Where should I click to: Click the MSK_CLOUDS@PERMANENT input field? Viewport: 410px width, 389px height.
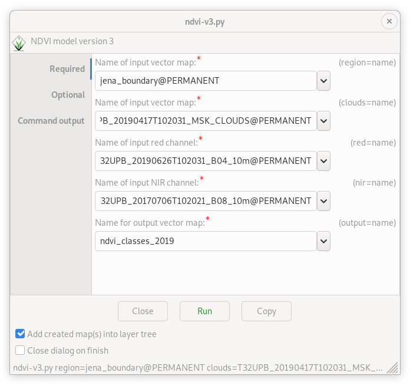pyautogui.click(x=206, y=121)
